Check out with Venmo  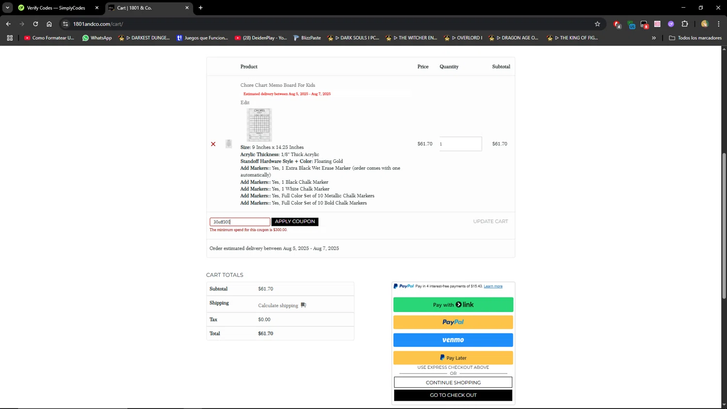pyautogui.click(x=453, y=340)
